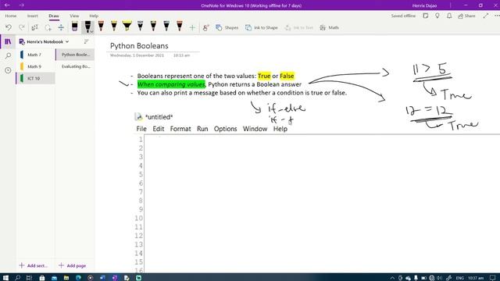The height and width of the screenshot is (281, 500).
Task: Open the Shapes gallery
Action: [227, 28]
